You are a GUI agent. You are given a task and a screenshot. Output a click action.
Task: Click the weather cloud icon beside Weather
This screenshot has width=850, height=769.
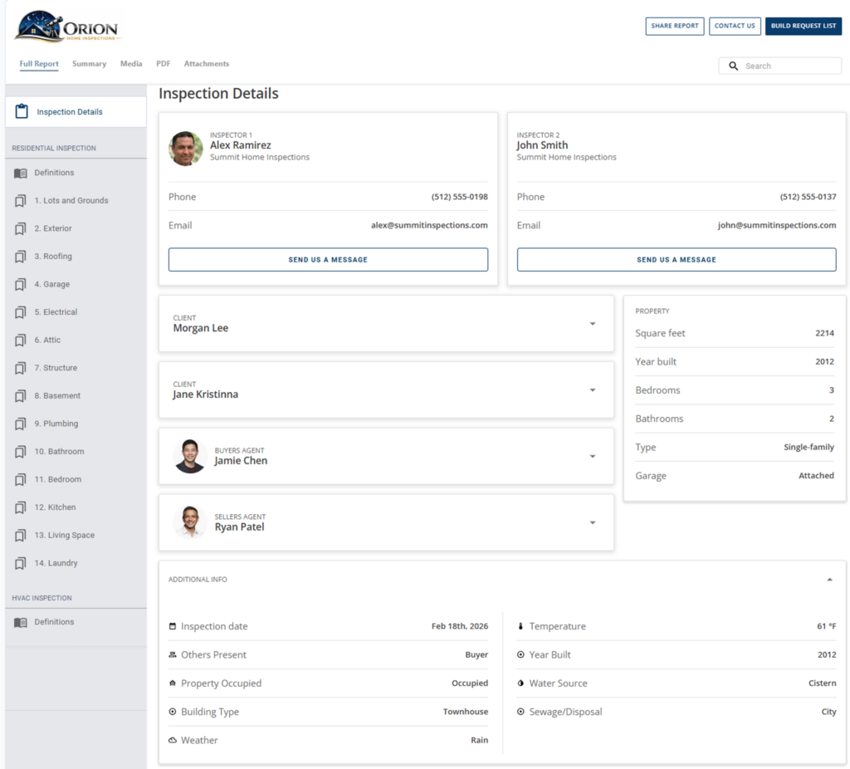(173, 740)
